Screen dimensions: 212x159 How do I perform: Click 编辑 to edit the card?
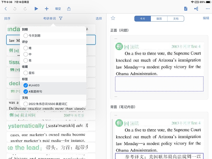click(x=206, y=18)
